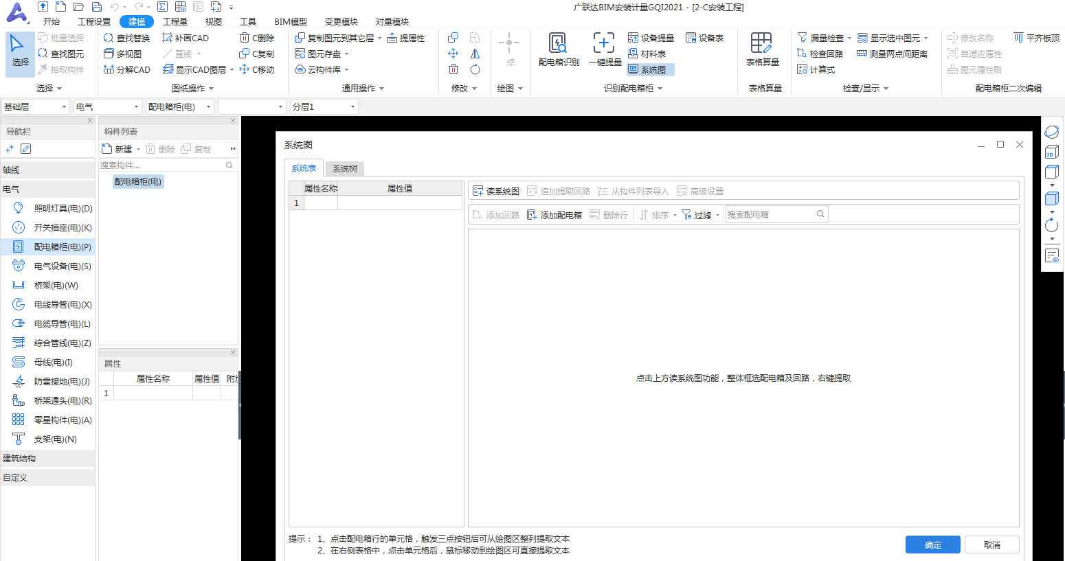Expand 显示CAD图层 dropdown

coord(232,70)
